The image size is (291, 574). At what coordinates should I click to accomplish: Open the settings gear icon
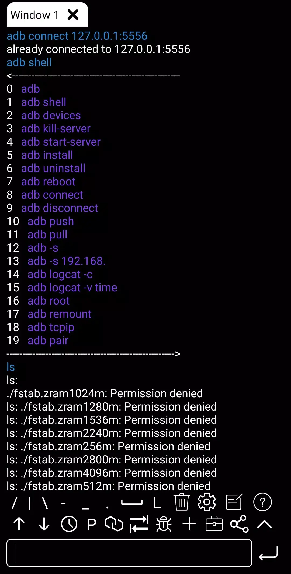[x=206, y=502]
